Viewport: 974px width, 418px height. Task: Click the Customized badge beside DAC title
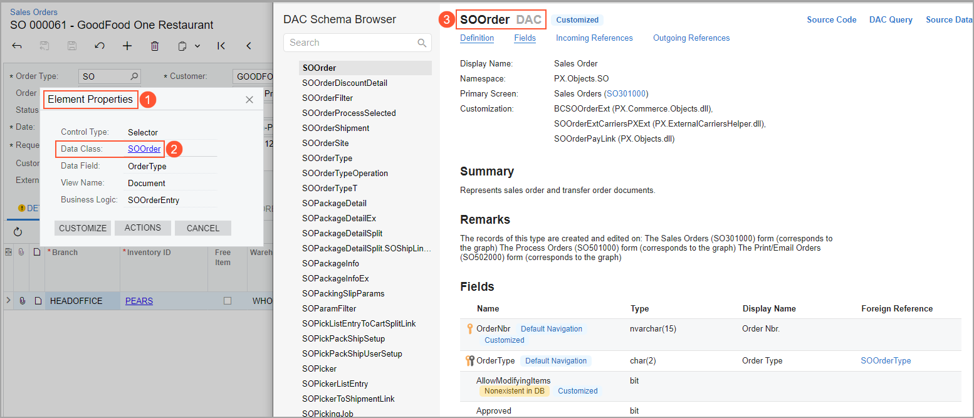pos(577,20)
